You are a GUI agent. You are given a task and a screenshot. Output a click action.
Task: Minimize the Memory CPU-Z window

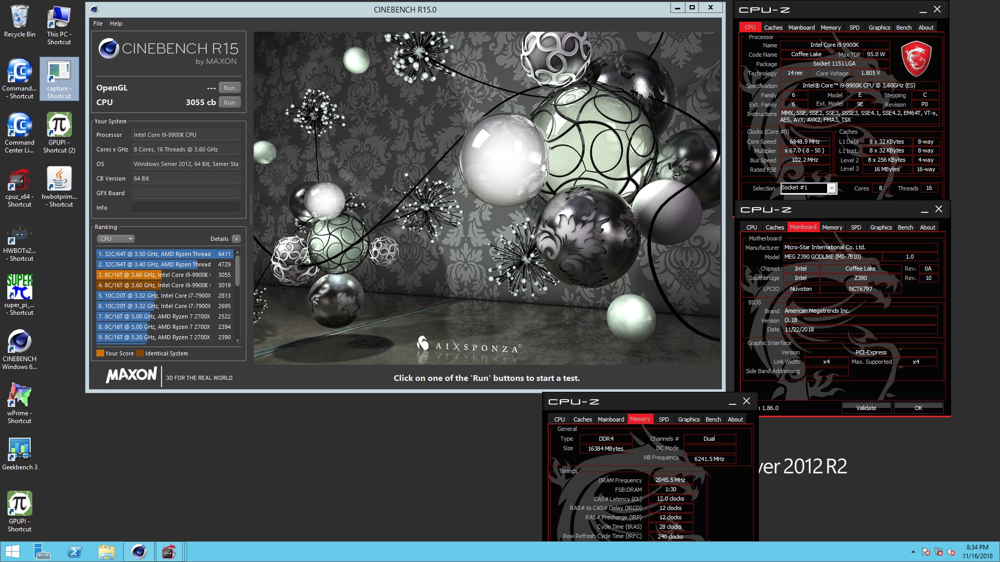pyautogui.click(x=732, y=402)
